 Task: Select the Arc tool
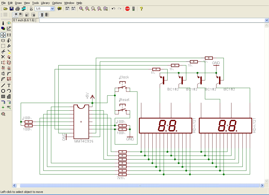tap(9, 91)
